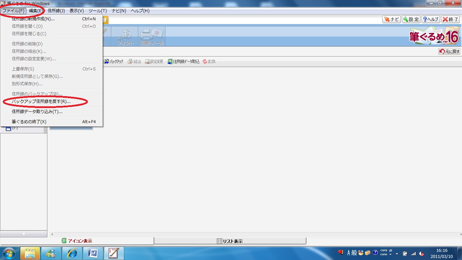The width and height of the screenshot is (462, 260).
Task: Click the ヘルプ button at top right
Action: [431, 20]
